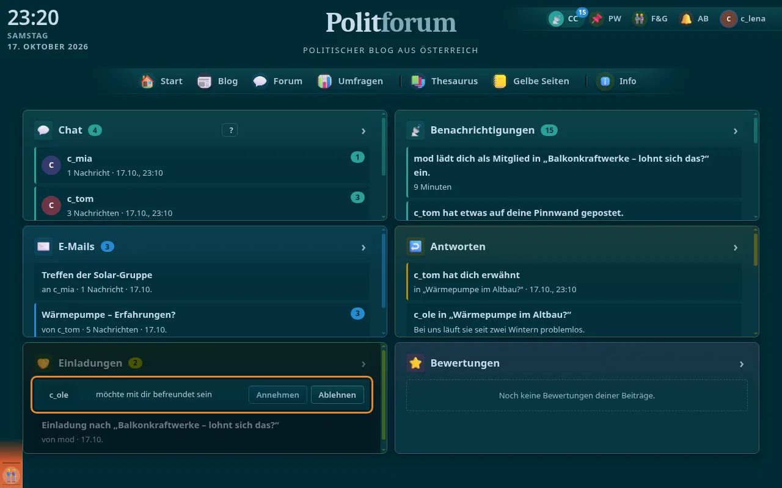This screenshot has height=488, width=782.
Task: Click the Benachrichtigungen count badge 15
Action: 549,130
